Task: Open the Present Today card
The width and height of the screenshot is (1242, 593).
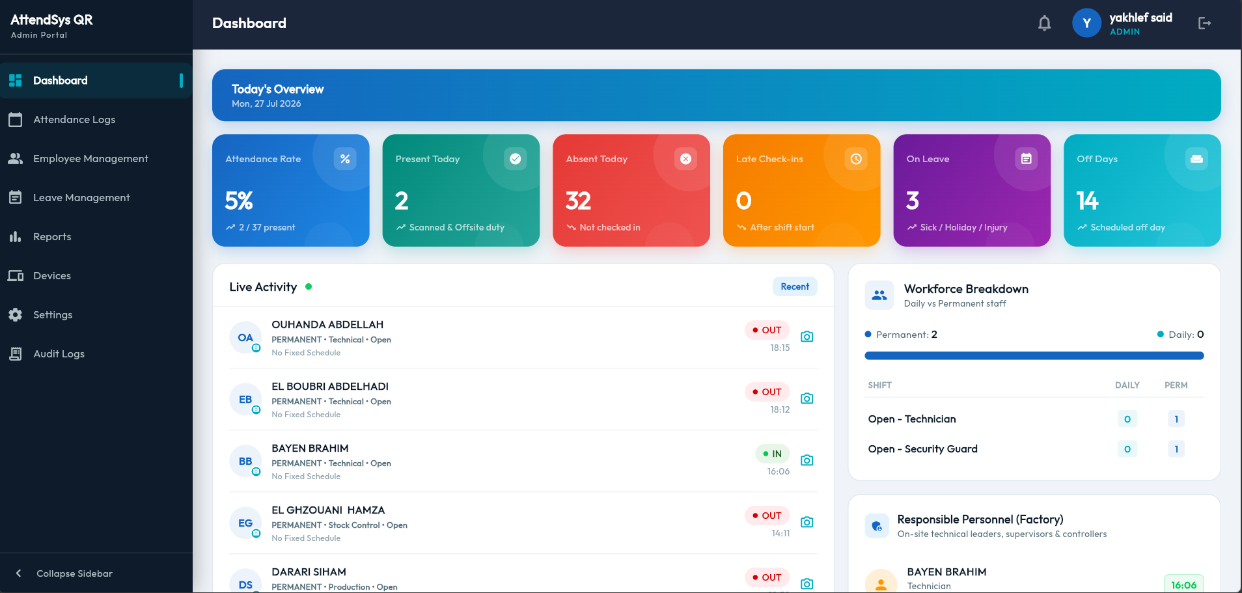Action: click(461, 191)
